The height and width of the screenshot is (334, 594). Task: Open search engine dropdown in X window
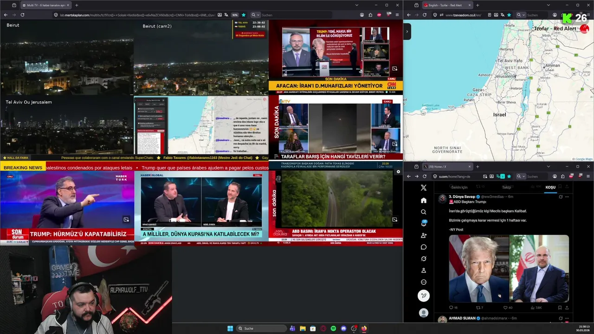(x=520, y=176)
